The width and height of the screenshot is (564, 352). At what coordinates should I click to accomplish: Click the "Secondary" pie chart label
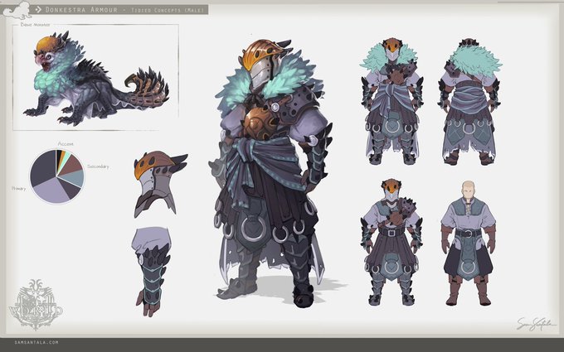pyautogui.click(x=98, y=166)
